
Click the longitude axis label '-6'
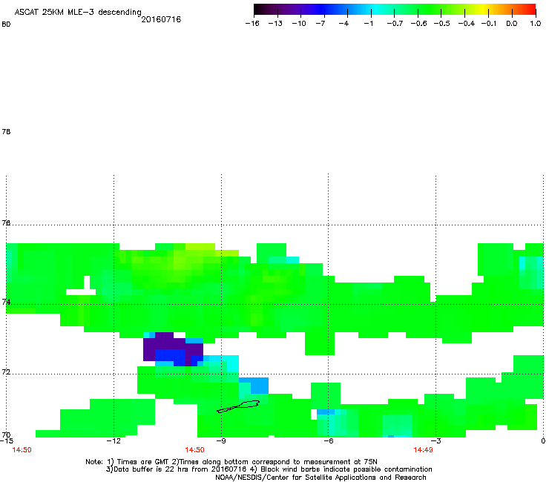(x=329, y=440)
